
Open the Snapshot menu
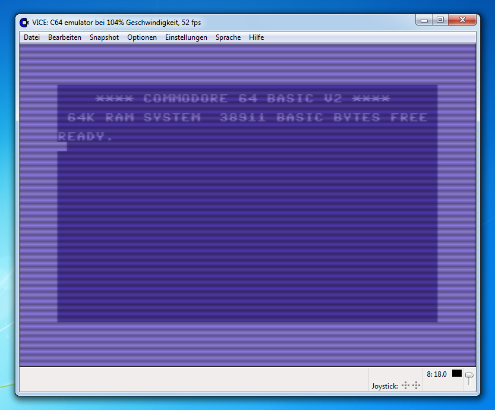104,37
